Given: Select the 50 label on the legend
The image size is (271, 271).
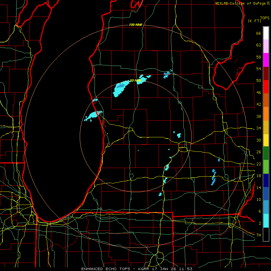Looking at the screenshot, I should click(x=259, y=81).
